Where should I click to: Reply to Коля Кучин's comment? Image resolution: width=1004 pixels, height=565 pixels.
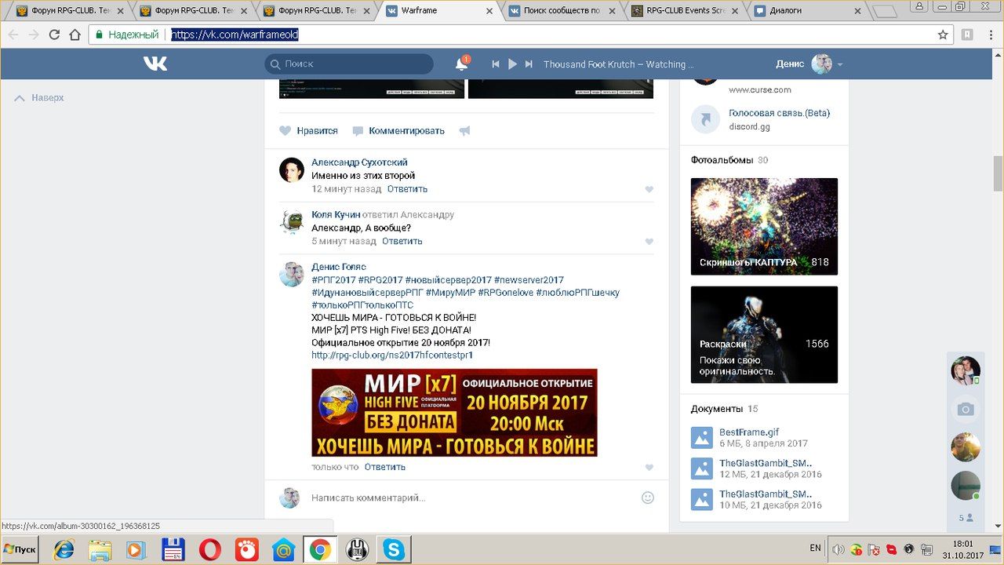coord(402,241)
